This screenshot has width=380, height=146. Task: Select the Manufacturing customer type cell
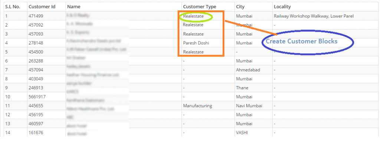(197, 106)
